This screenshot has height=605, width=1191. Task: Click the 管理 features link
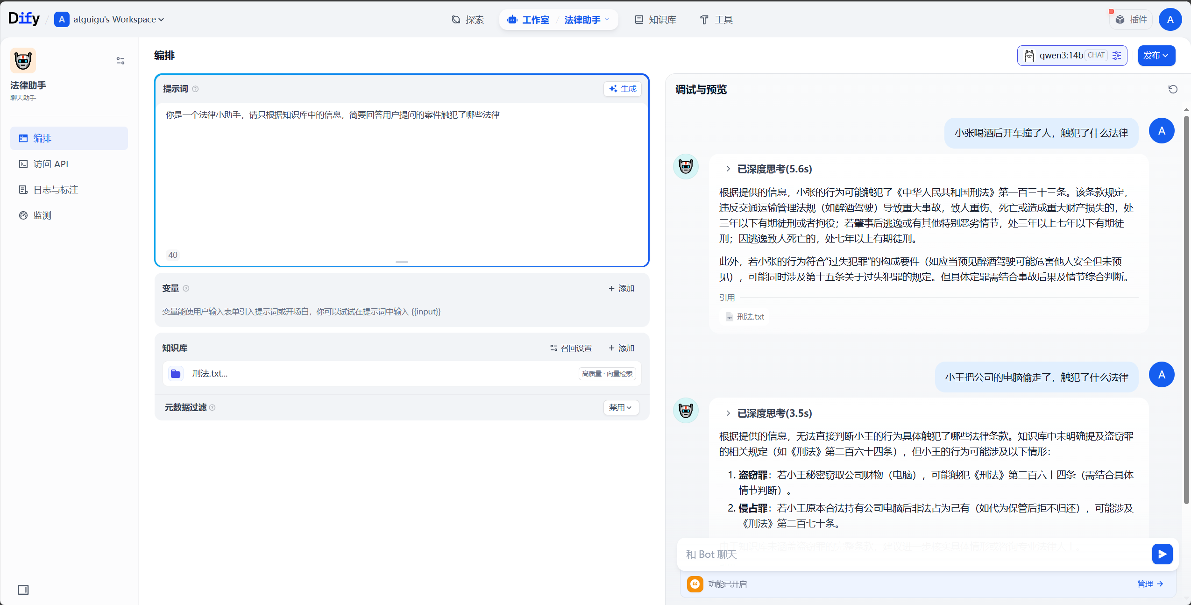[1150, 584]
